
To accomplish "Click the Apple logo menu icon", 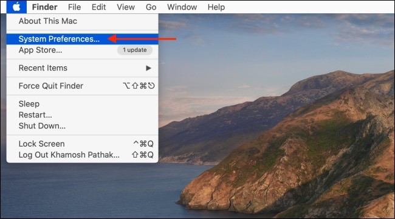I will click(16, 7).
